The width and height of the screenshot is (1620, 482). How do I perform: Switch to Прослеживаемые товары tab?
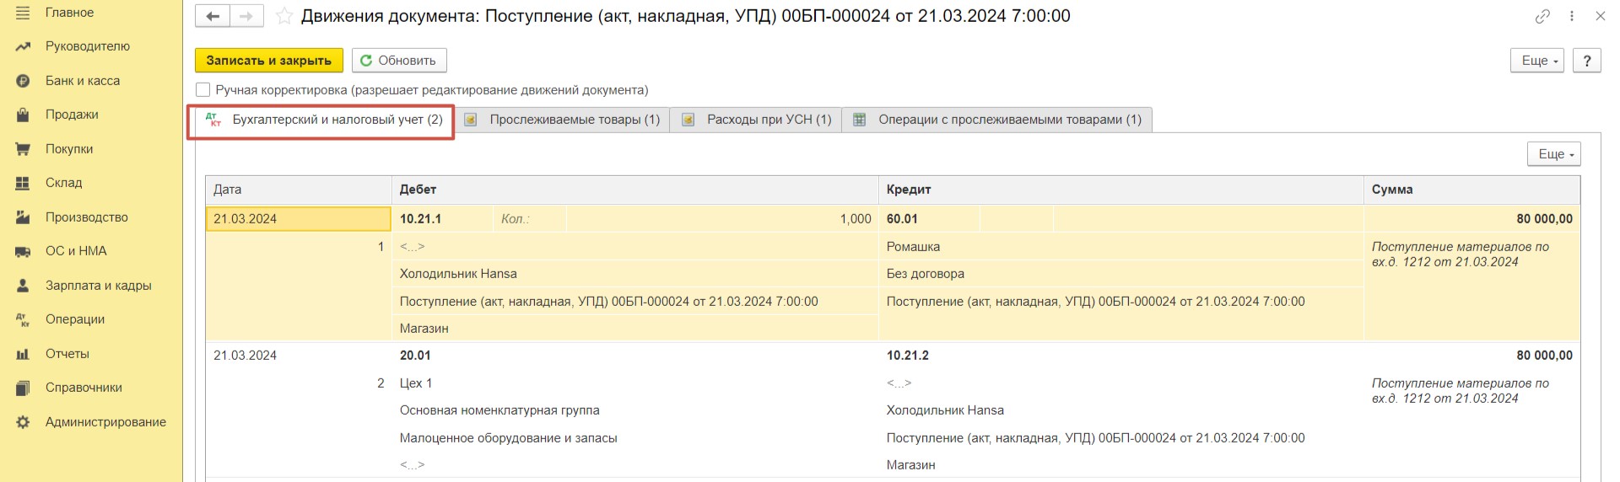[563, 120]
